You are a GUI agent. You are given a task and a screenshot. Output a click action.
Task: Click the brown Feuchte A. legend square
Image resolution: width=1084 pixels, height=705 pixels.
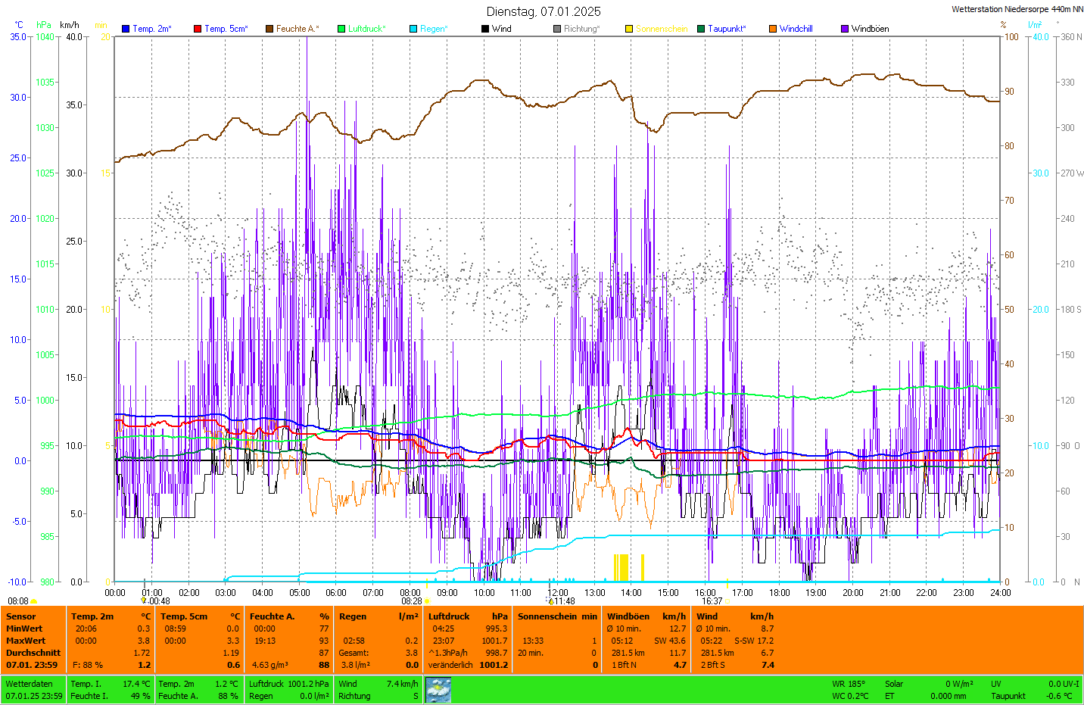click(269, 29)
